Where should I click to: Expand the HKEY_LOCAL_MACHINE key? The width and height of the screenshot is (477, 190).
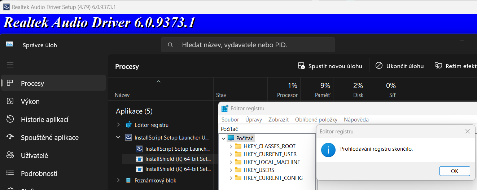[231, 162]
